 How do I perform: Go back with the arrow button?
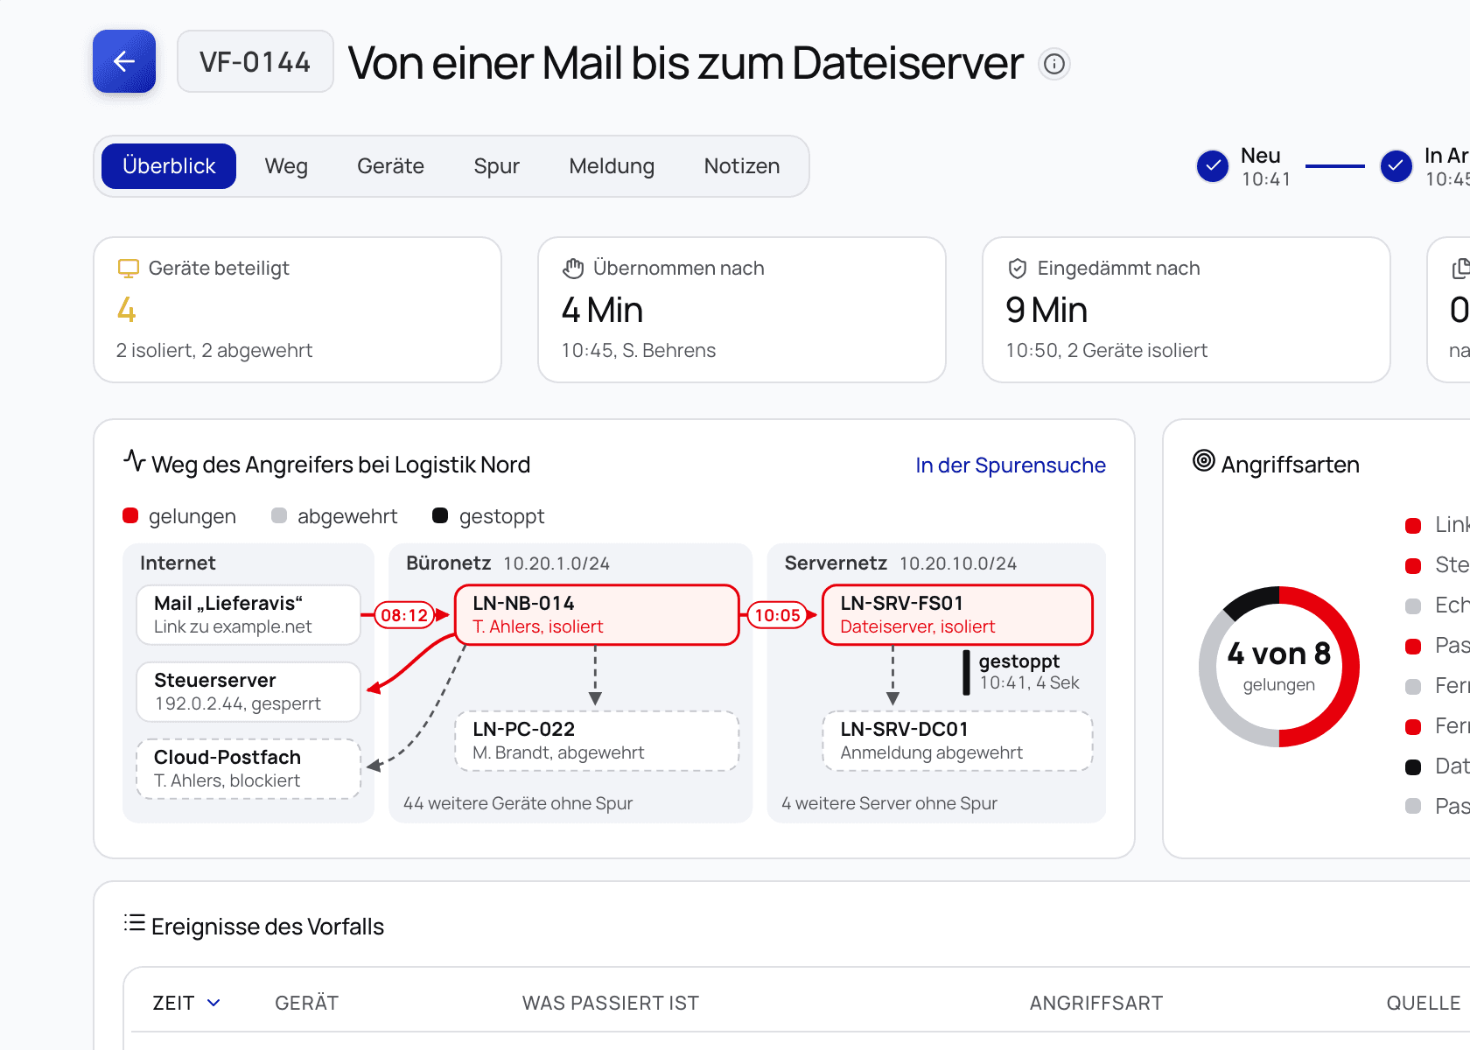pos(124,61)
